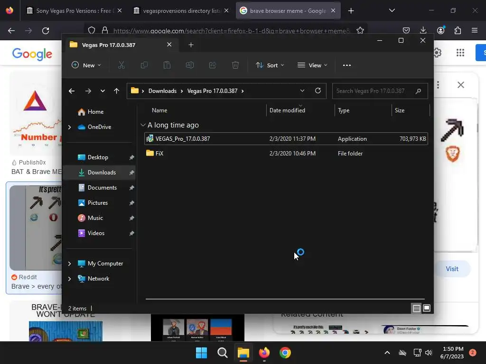The image size is (486, 364).
Task: Switch to vegasproversions directory listing tab
Action: (181, 11)
